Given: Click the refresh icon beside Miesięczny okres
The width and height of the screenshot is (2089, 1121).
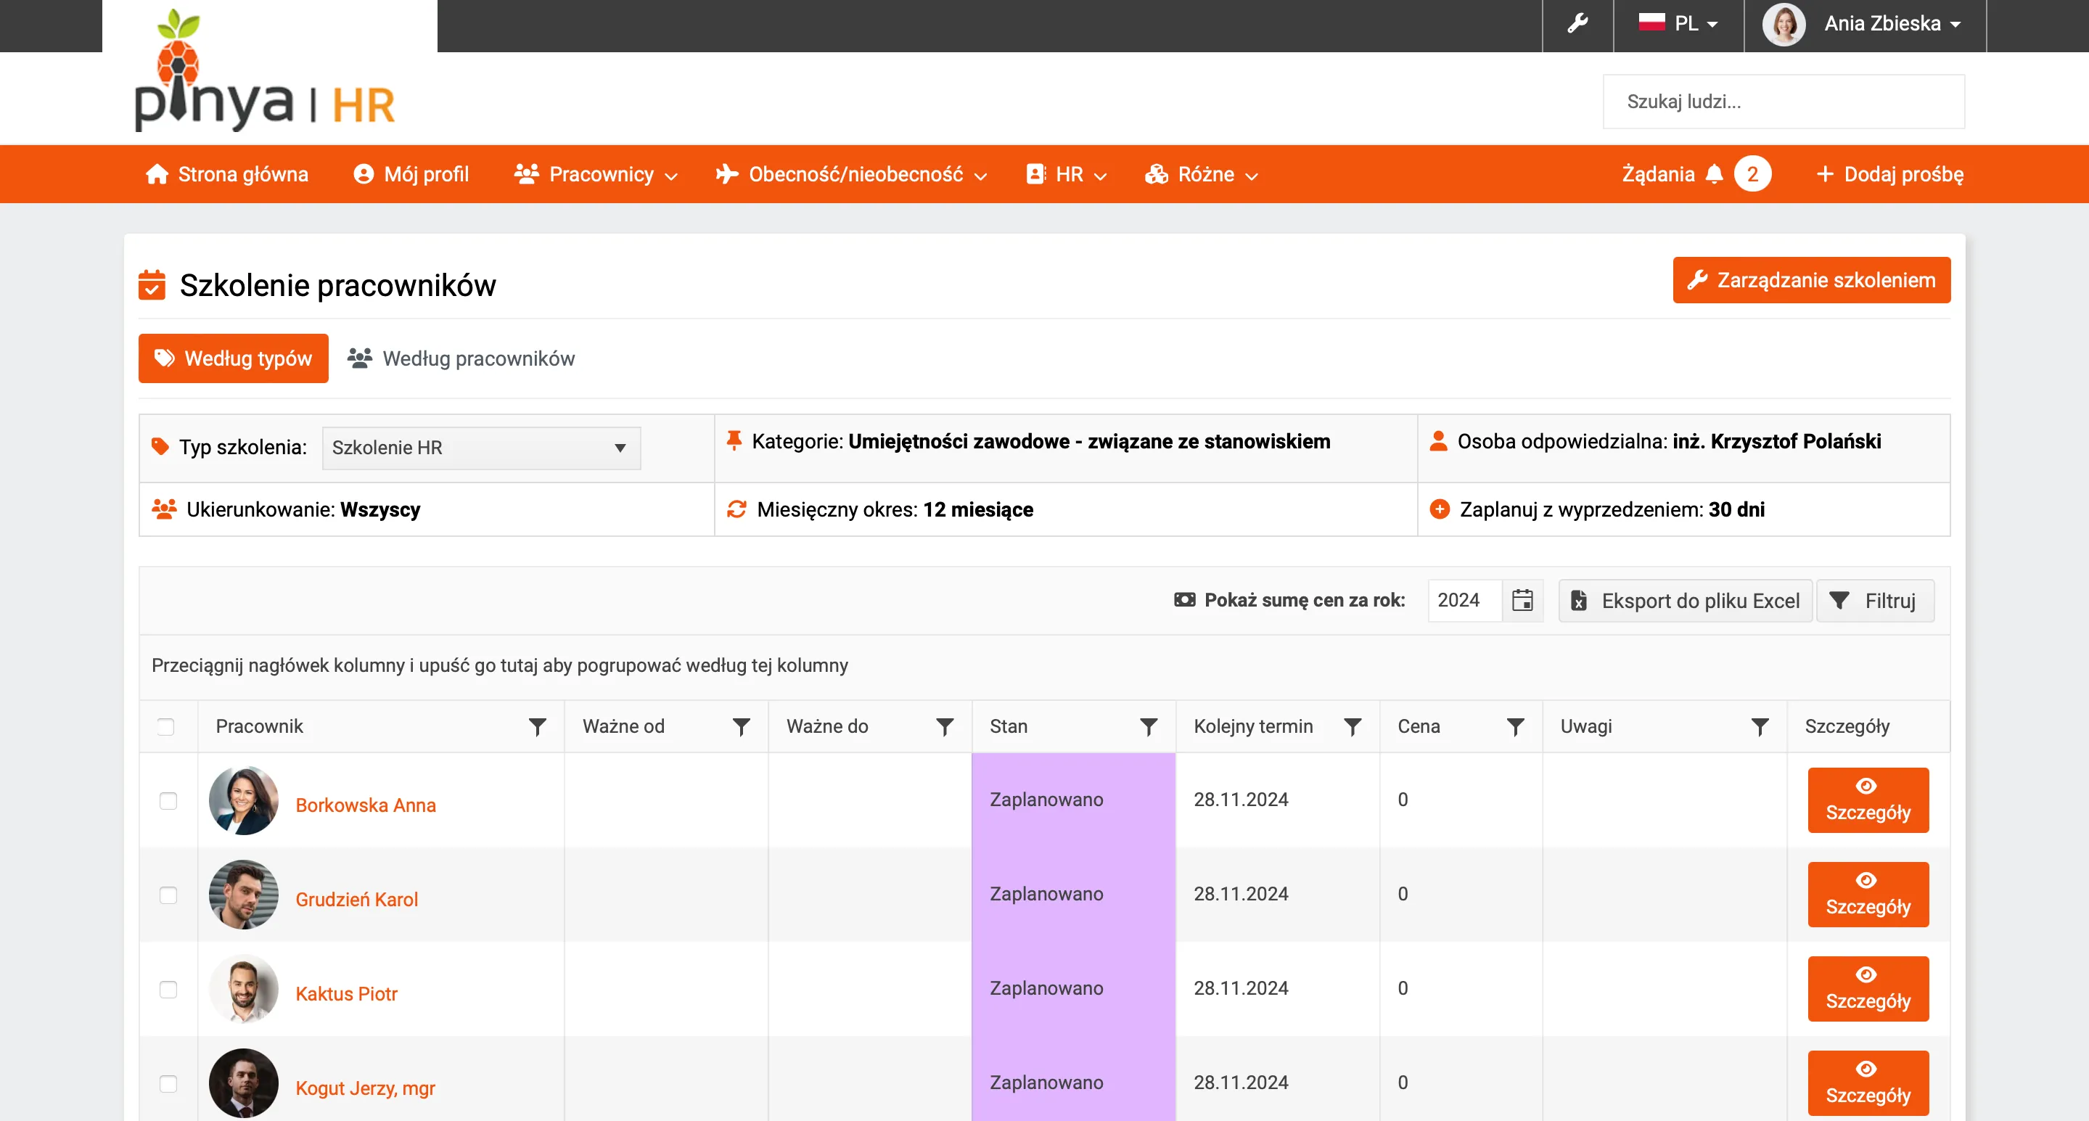Looking at the screenshot, I should (736, 509).
